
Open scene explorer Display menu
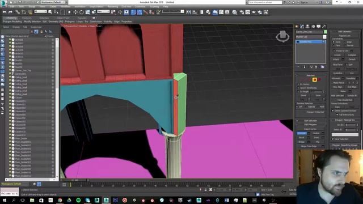[16, 27]
